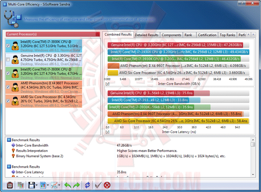The image size is (261, 192).
Task: Click the options clipboard icon in bottom toolbar
Action: click(x=10, y=185)
